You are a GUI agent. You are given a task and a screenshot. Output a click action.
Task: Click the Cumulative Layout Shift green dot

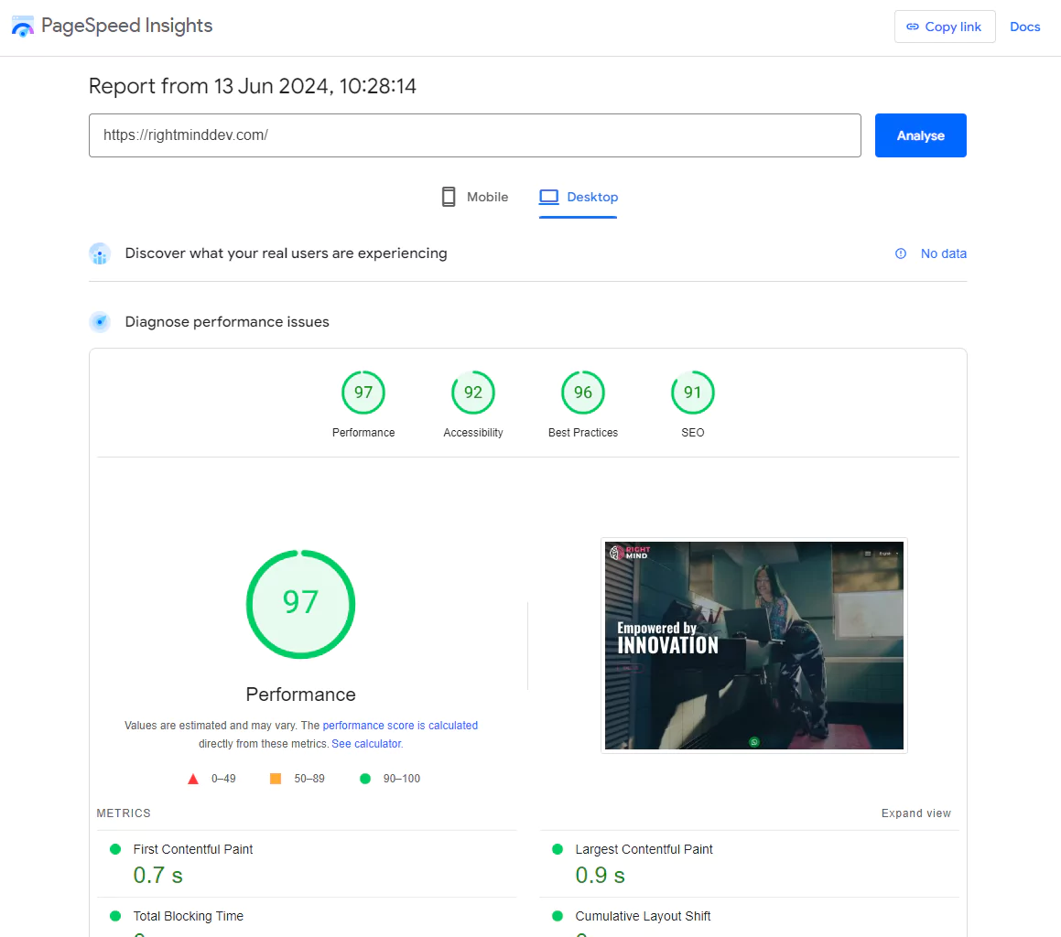point(557,916)
